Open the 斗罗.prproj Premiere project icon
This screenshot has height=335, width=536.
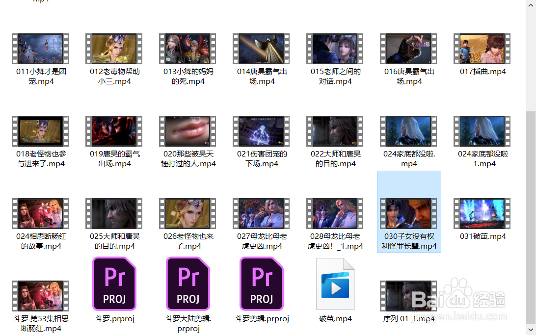click(114, 283)
